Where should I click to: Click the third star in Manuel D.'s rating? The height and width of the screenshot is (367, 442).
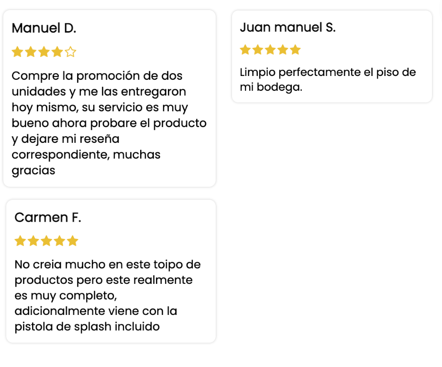44,52
